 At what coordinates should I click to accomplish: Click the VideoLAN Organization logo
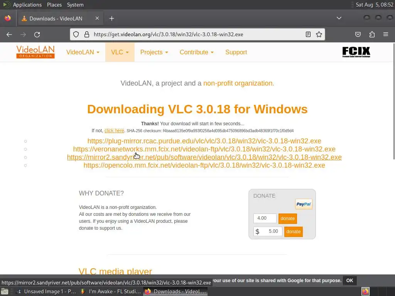click(35, 52)
